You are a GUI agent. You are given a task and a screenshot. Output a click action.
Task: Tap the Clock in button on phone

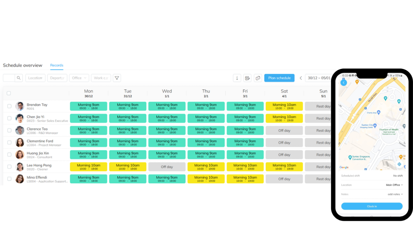click(371, 206)
